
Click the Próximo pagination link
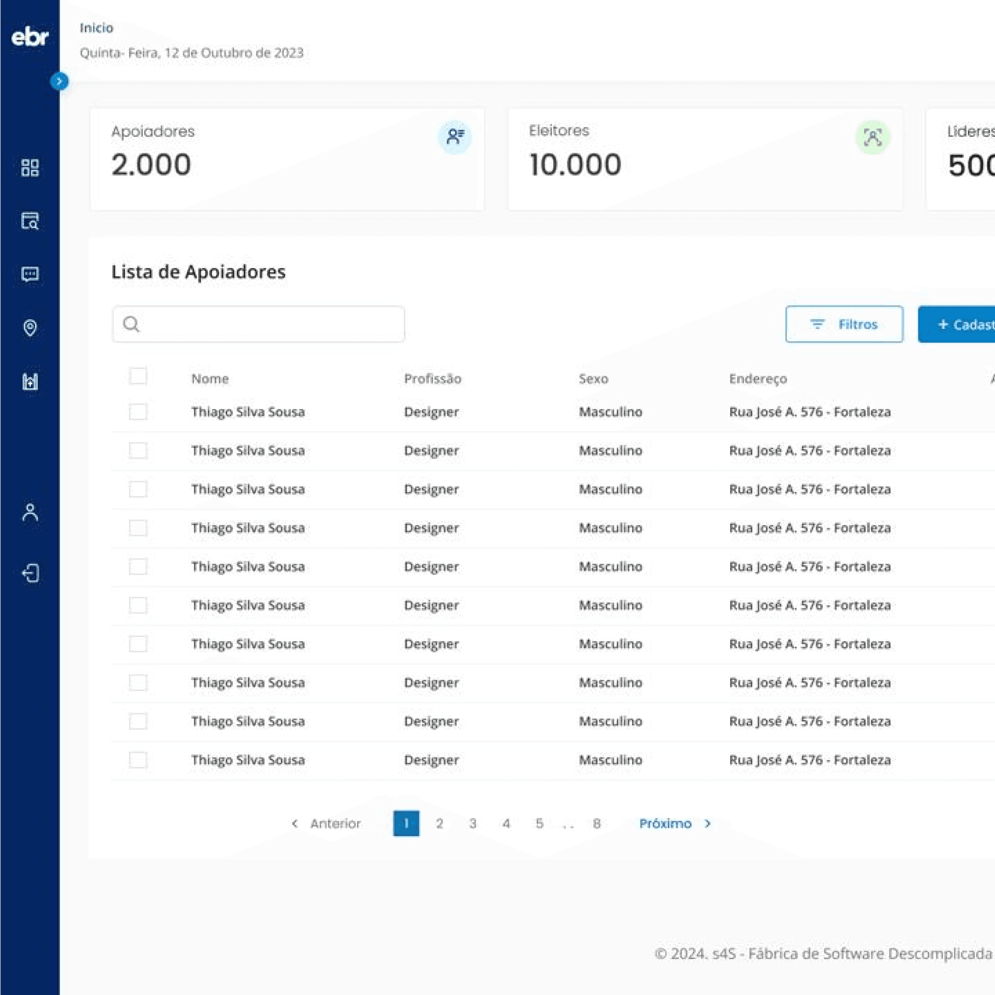[x=675, y=823]
